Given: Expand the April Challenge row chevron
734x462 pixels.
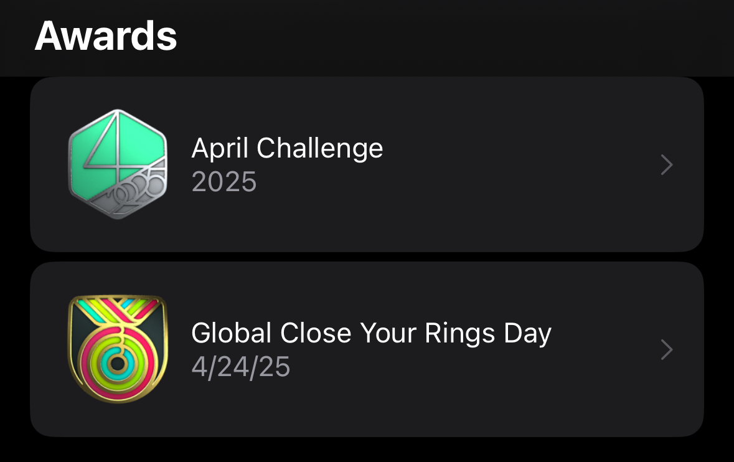Looking at the screenshot, I should point(666,165).
